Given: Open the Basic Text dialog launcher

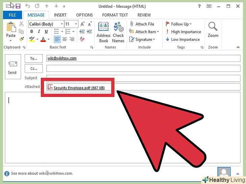Looking at the screenshot, I should [x=92, y=47].
